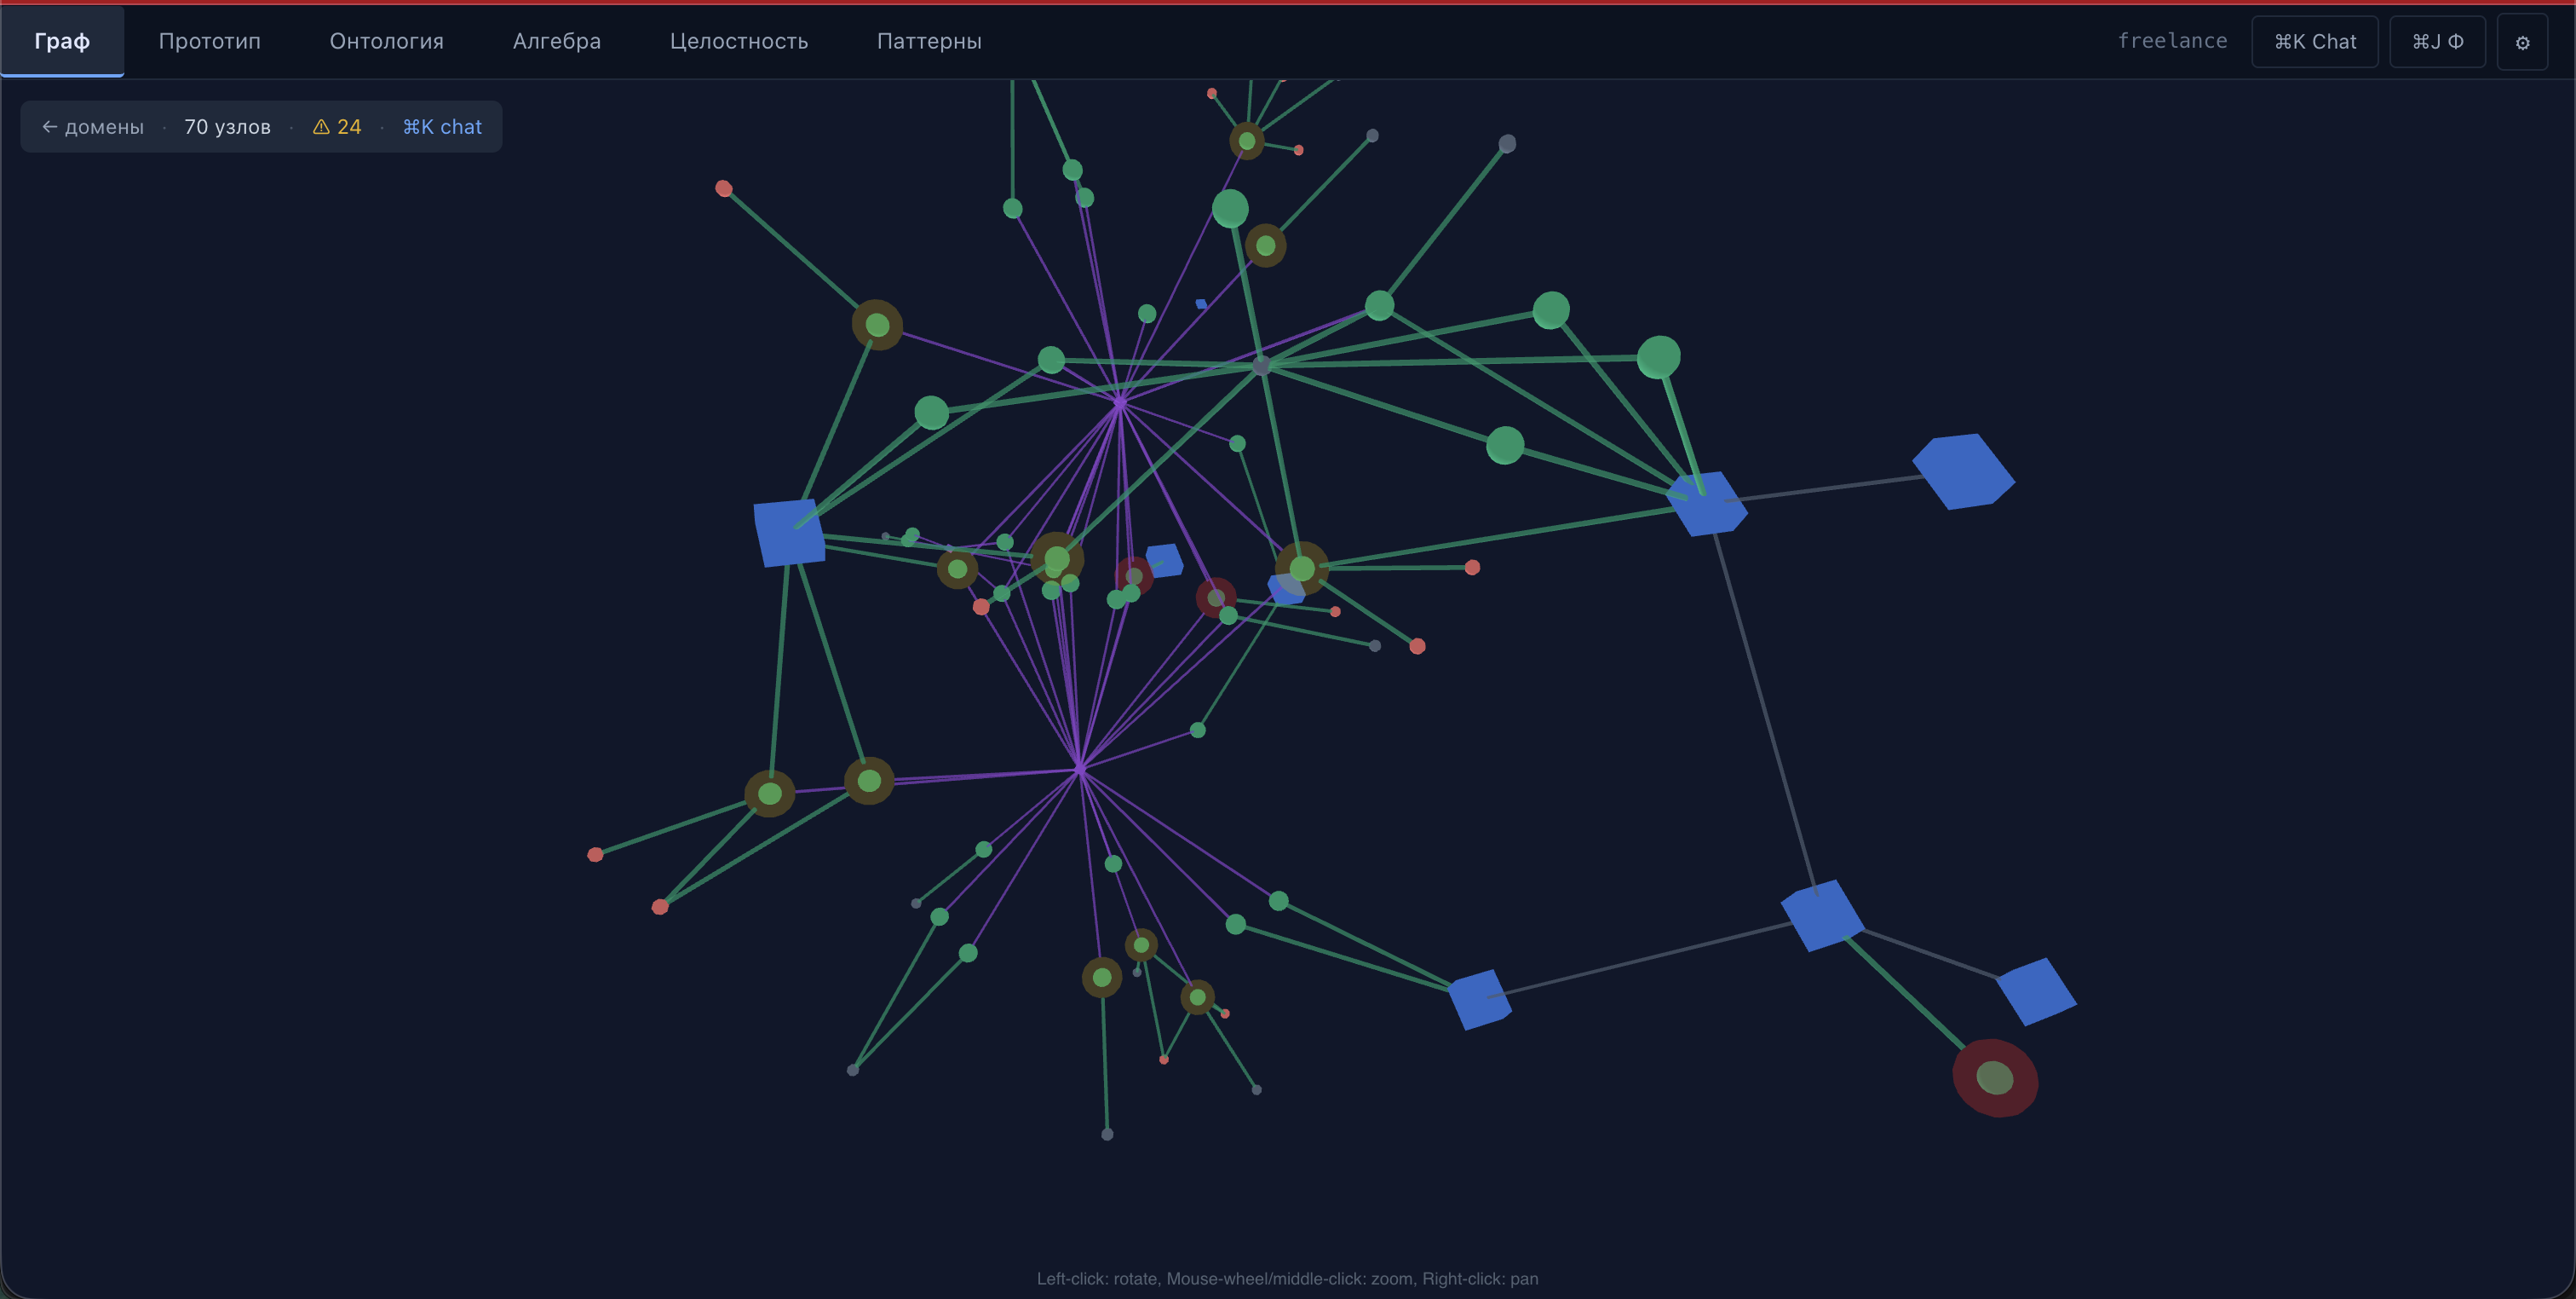This screenshot has width=2576, height=1299.
Task: Open the Целостность tab
Action: point(738,41)
